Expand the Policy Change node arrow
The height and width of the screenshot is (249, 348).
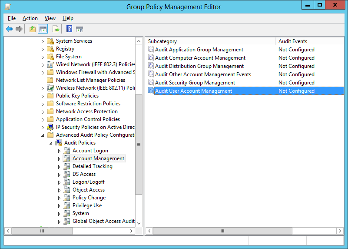pos(59,198)
